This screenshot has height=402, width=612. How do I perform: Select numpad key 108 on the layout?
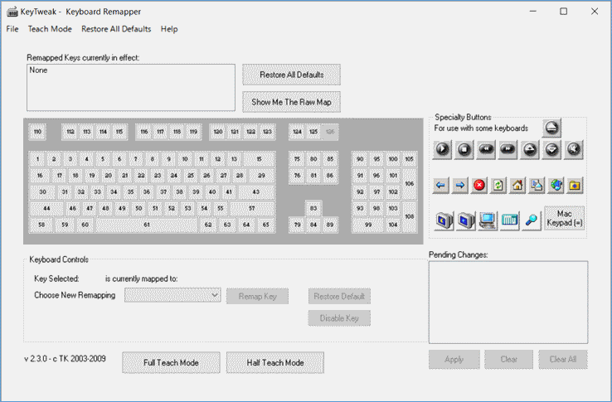pos(410,216)
